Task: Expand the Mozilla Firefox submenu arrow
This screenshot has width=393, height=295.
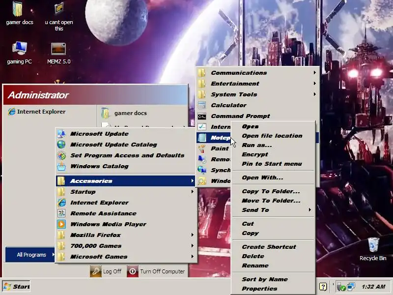Action: point(192,235)
